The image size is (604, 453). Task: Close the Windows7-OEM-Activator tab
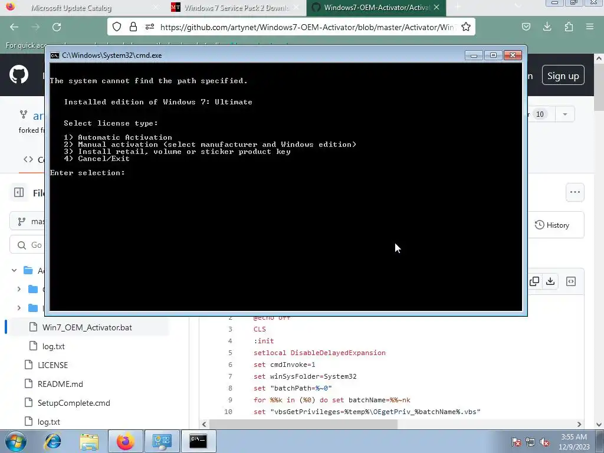point(436,7)
